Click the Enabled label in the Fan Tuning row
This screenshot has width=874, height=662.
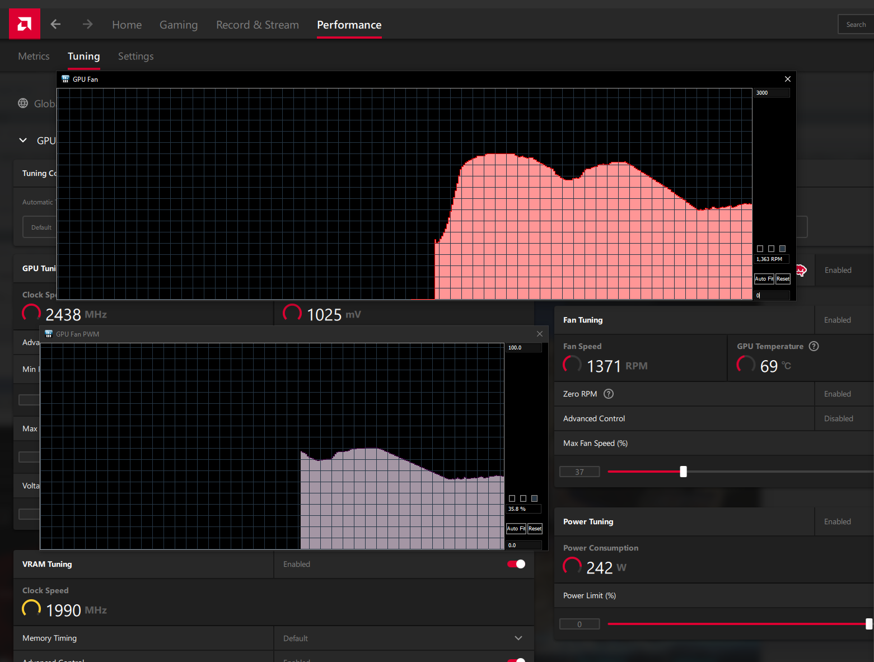pyautogui.click(x=838, y=320)
